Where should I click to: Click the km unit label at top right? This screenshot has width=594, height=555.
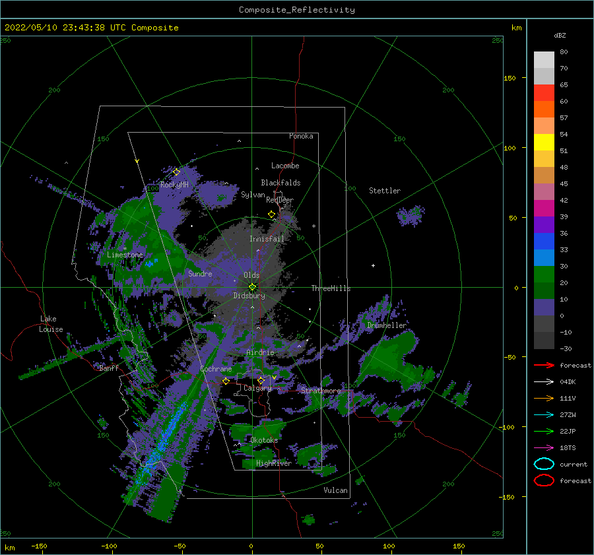516,28
